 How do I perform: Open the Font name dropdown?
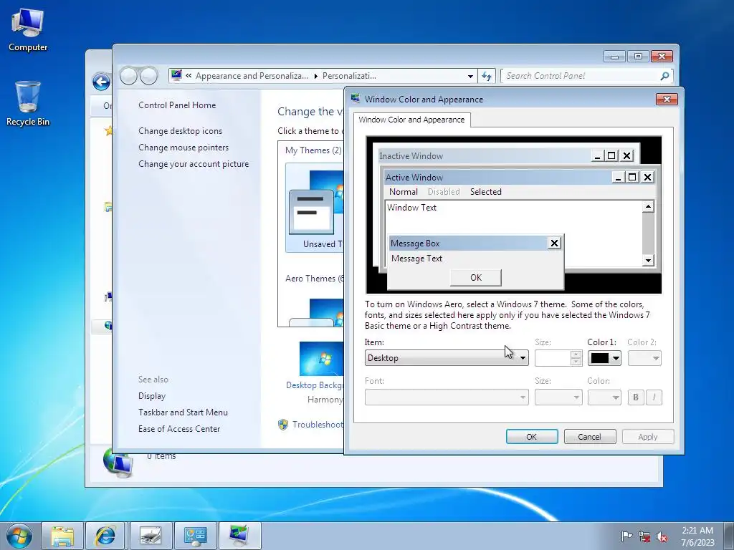click(x=447, y=397)
